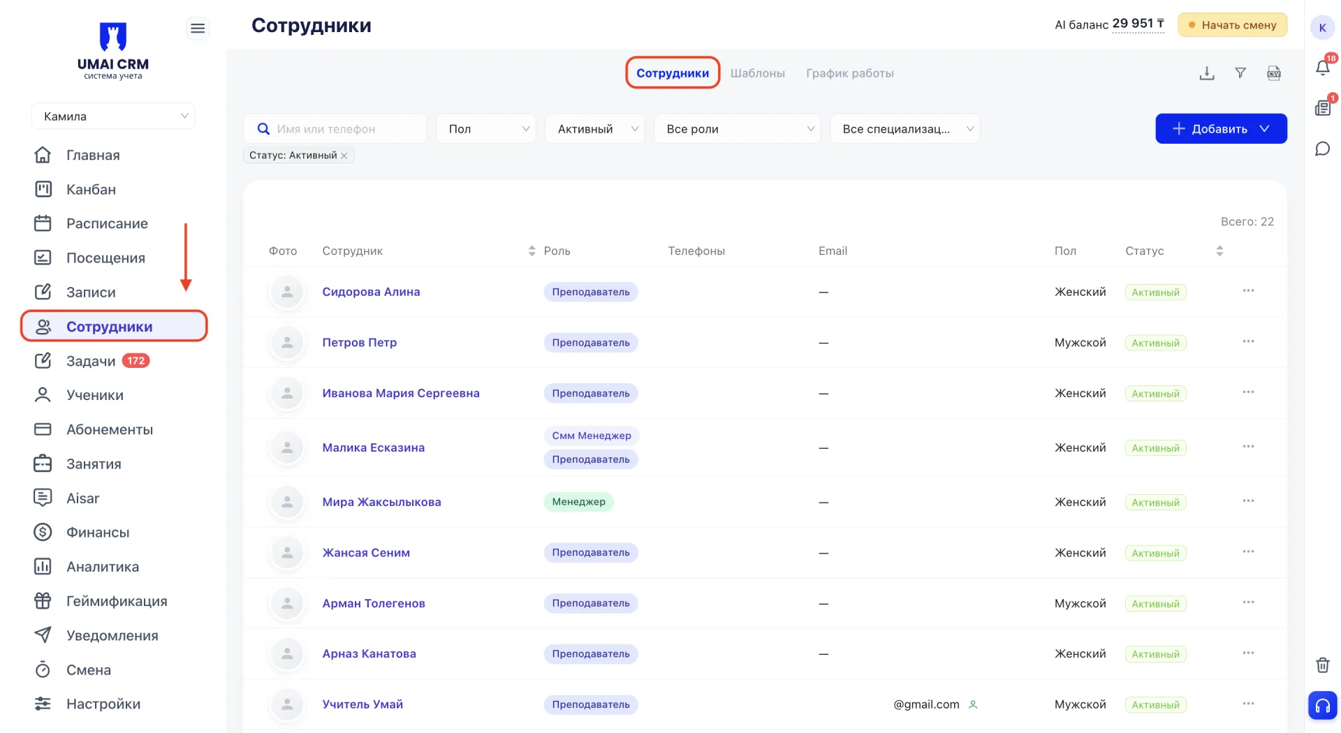Open the profile of Петров Петр
The image size is (1341, 733).
pos(359,343)
